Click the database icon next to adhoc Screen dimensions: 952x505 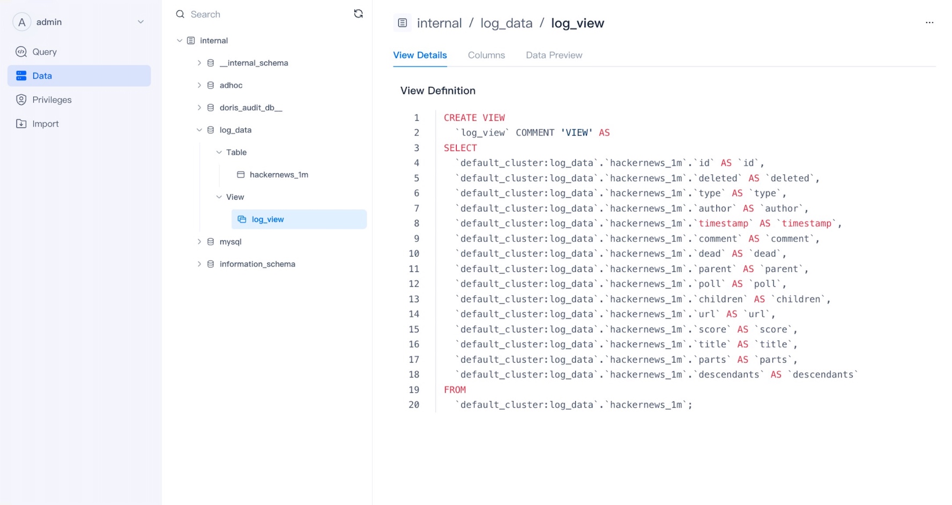coord(211,85)
